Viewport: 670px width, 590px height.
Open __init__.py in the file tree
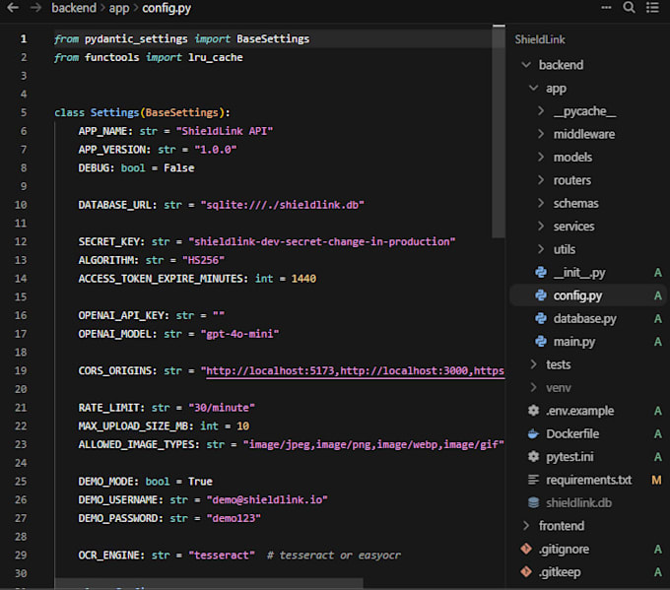point(579,273)
